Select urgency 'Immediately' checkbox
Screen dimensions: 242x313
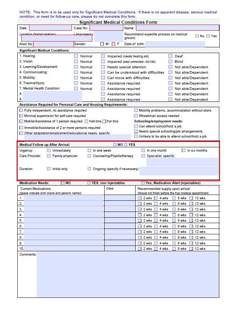point(49,151)
